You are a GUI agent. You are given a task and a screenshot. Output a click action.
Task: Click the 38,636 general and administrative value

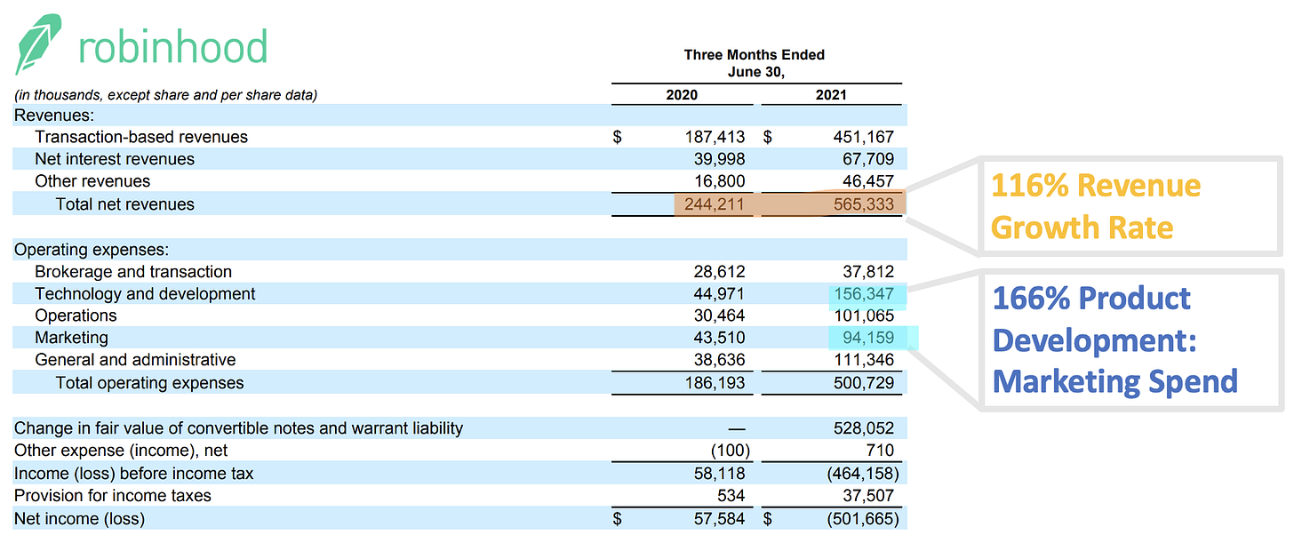point(720,360)
